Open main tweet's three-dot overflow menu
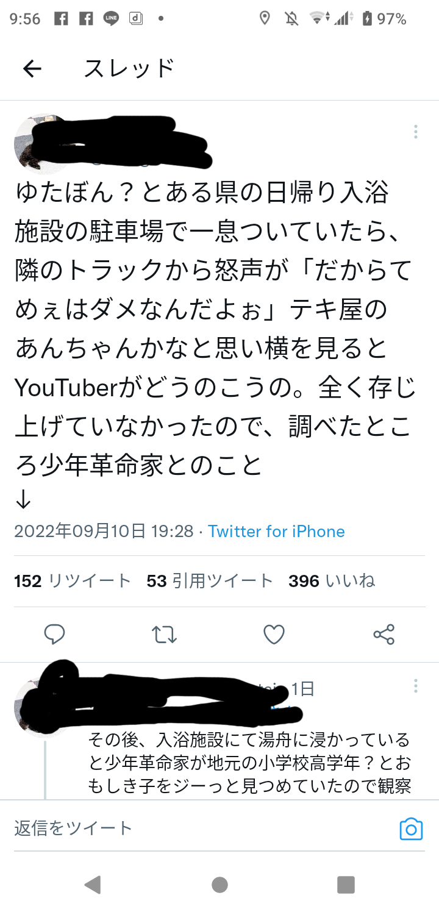 (415, 132)
